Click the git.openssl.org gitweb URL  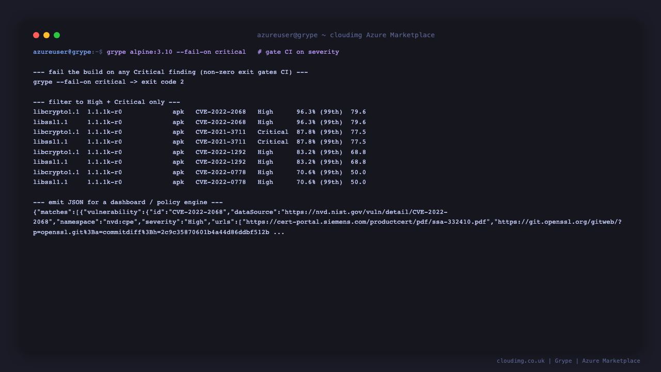point(560,222)
